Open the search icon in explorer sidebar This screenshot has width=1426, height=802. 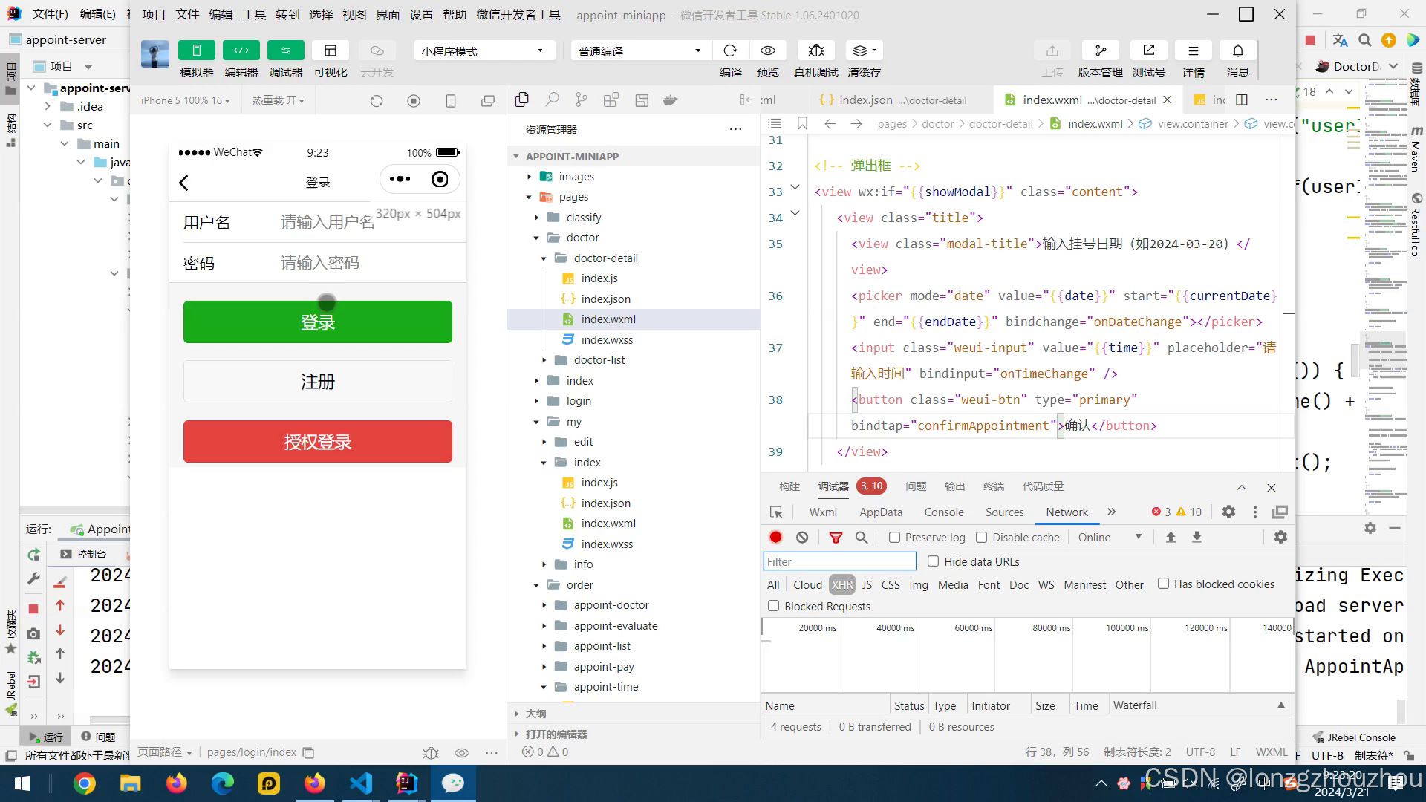click(x=552, y=100)
